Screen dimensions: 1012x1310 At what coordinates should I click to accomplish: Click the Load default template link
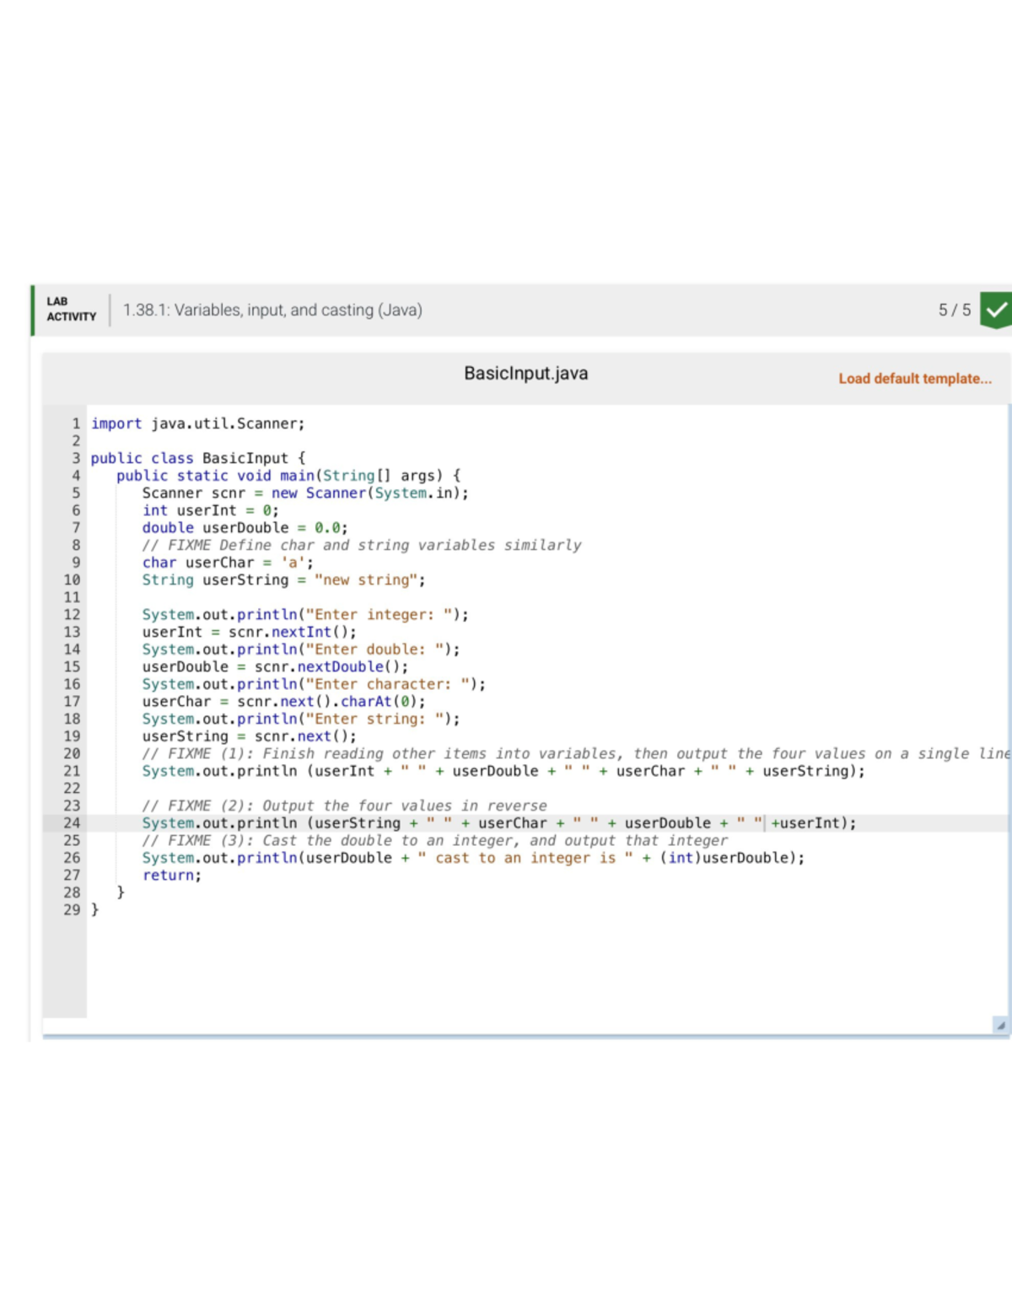click(x=914, y=379)
